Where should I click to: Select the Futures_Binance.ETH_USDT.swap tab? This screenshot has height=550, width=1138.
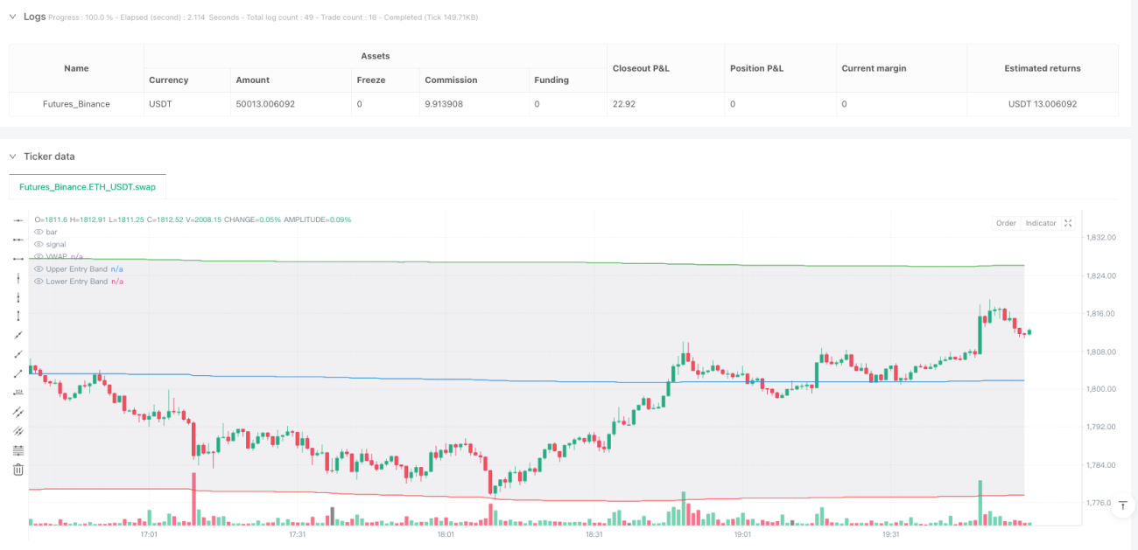point(88,187)
